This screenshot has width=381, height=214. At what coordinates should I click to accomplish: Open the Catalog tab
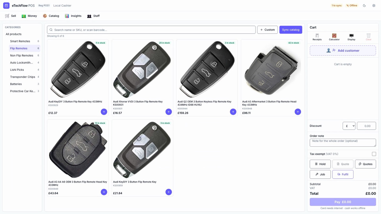click(51, 16)
